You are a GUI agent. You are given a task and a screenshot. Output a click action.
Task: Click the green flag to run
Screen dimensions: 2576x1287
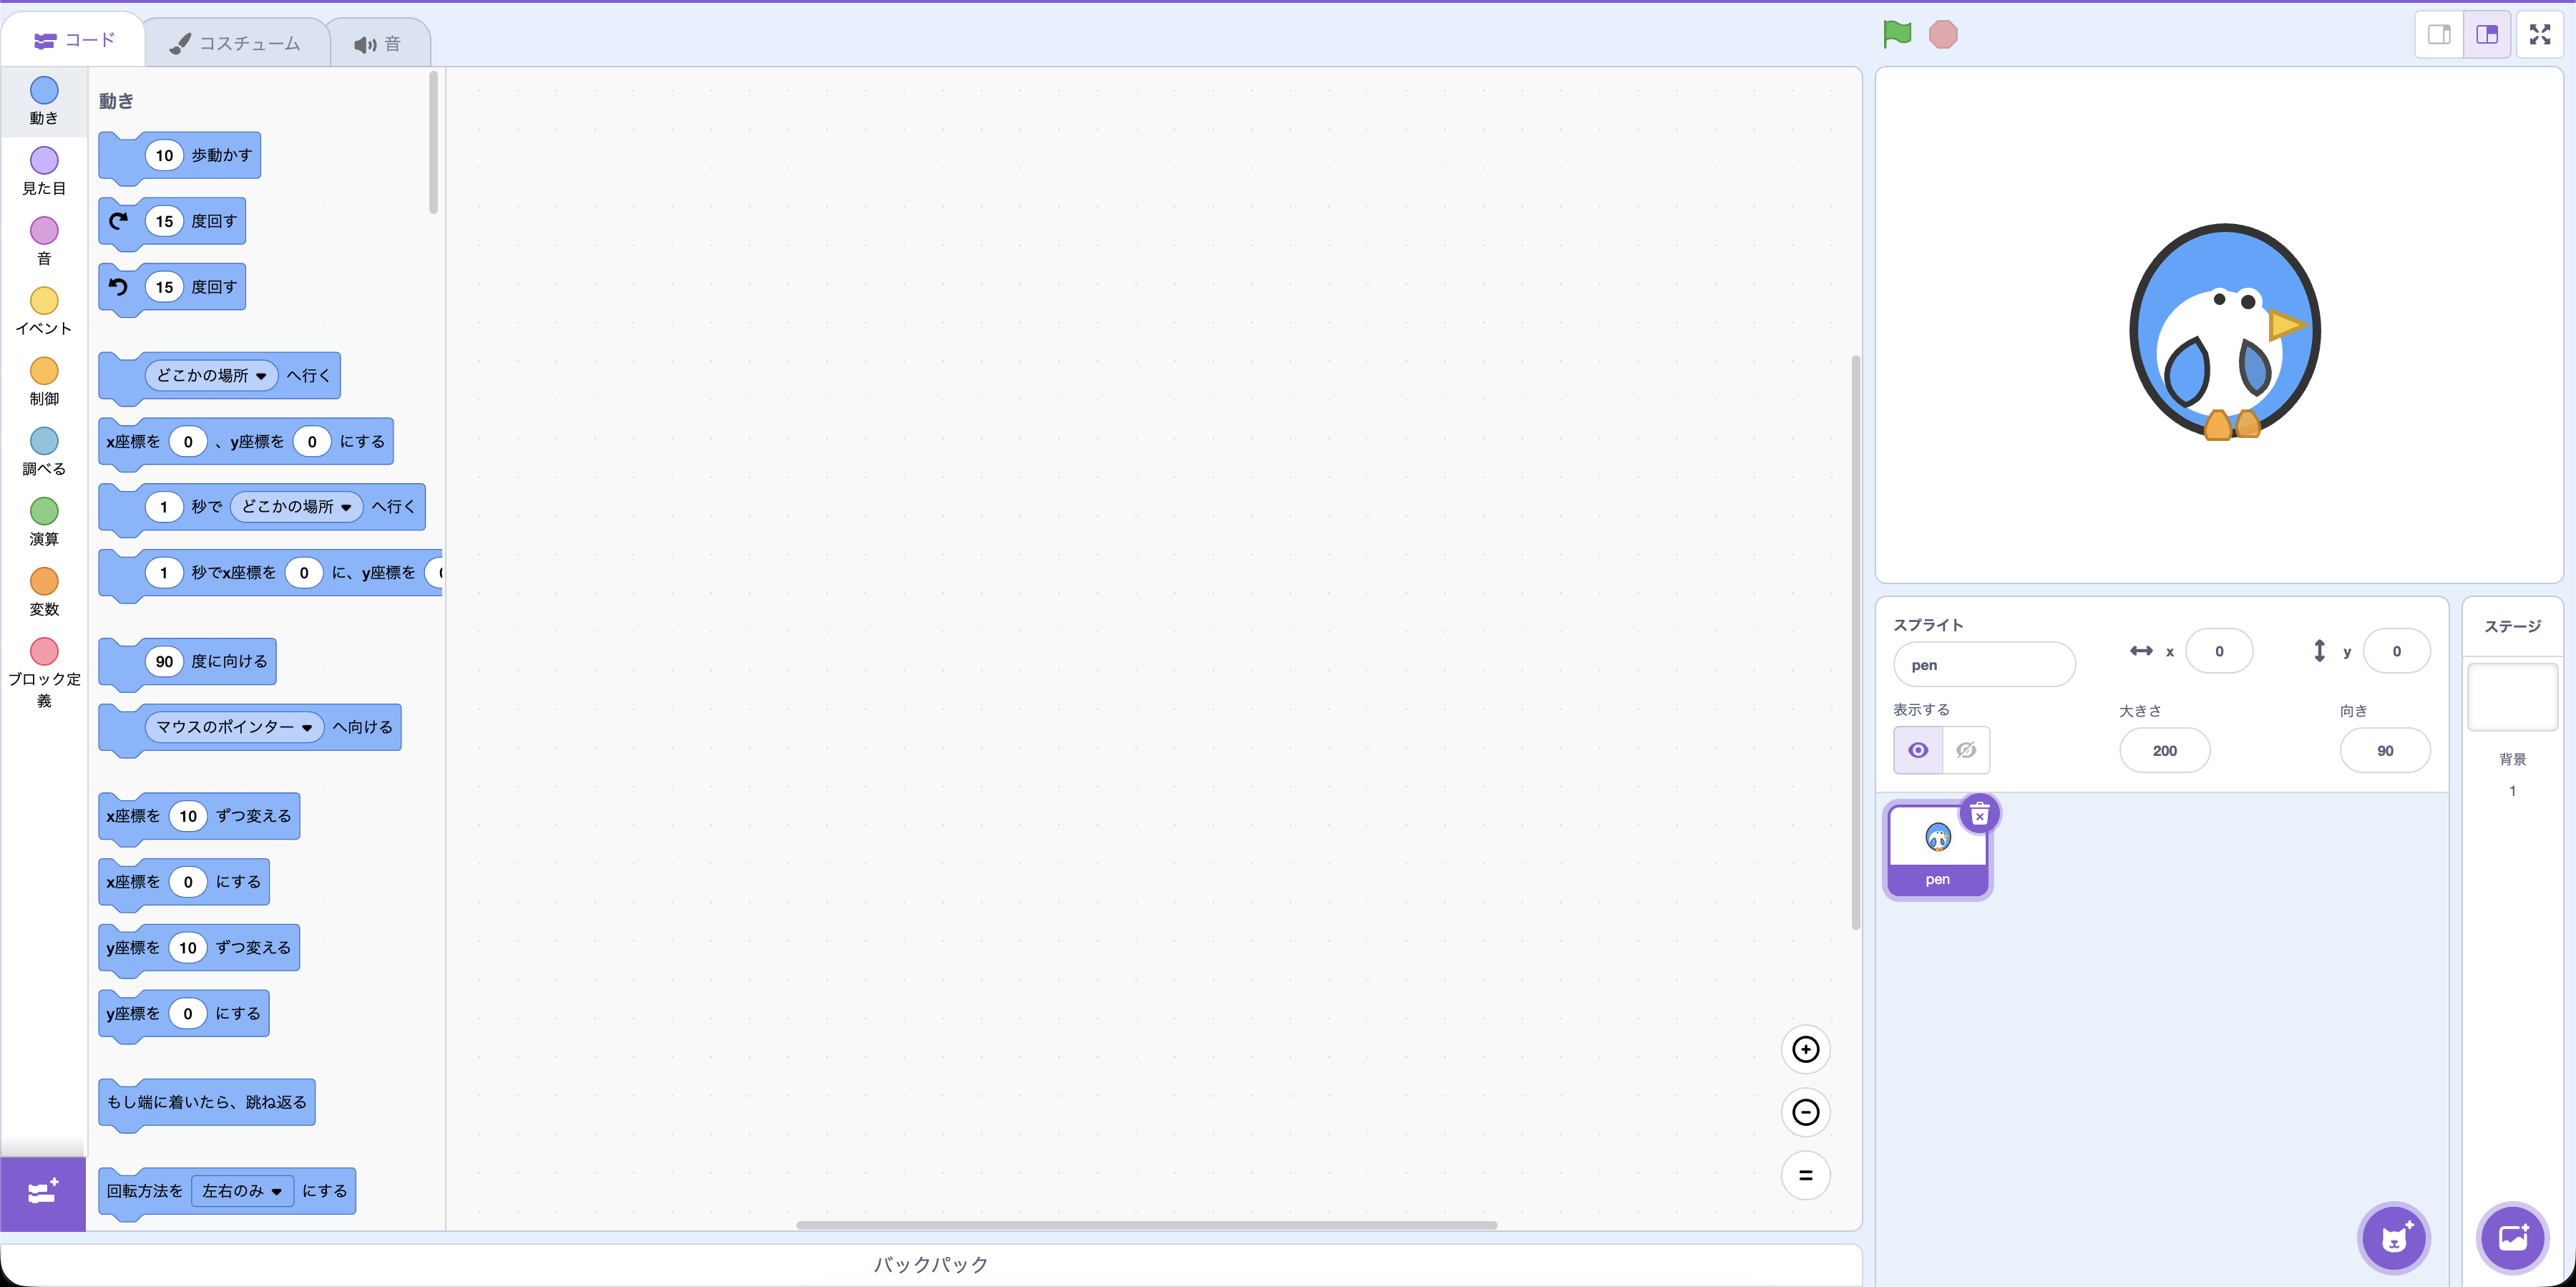coord(1896,34)
